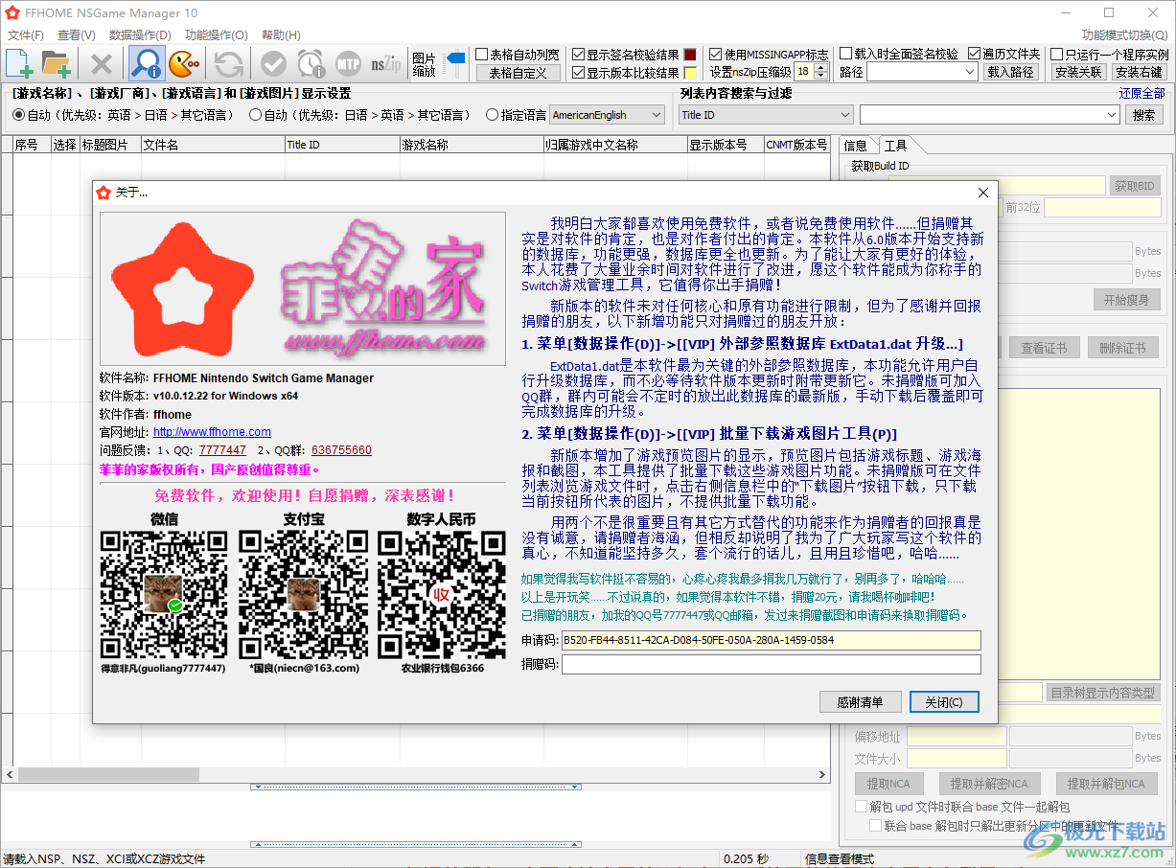Screen dimensions: 1176x868
Task: Click the 捐赠码 donation code input field
Action: point(772,664)
